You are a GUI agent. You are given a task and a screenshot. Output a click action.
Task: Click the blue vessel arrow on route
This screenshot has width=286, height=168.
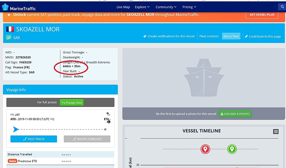[x=16, y=129]
